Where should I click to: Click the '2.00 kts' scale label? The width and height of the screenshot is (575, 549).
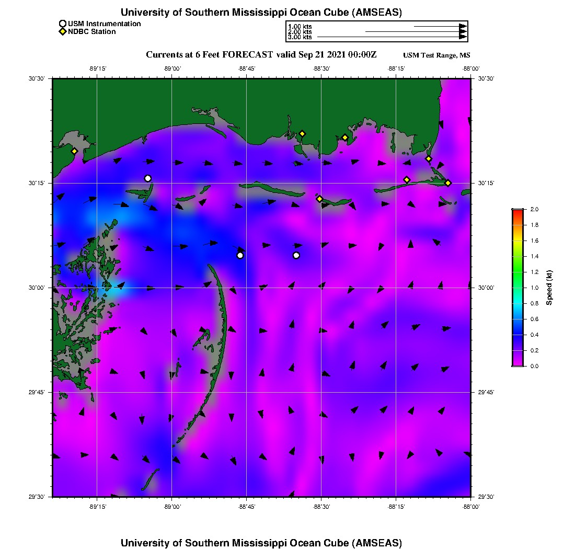click(x=300, y=31)
